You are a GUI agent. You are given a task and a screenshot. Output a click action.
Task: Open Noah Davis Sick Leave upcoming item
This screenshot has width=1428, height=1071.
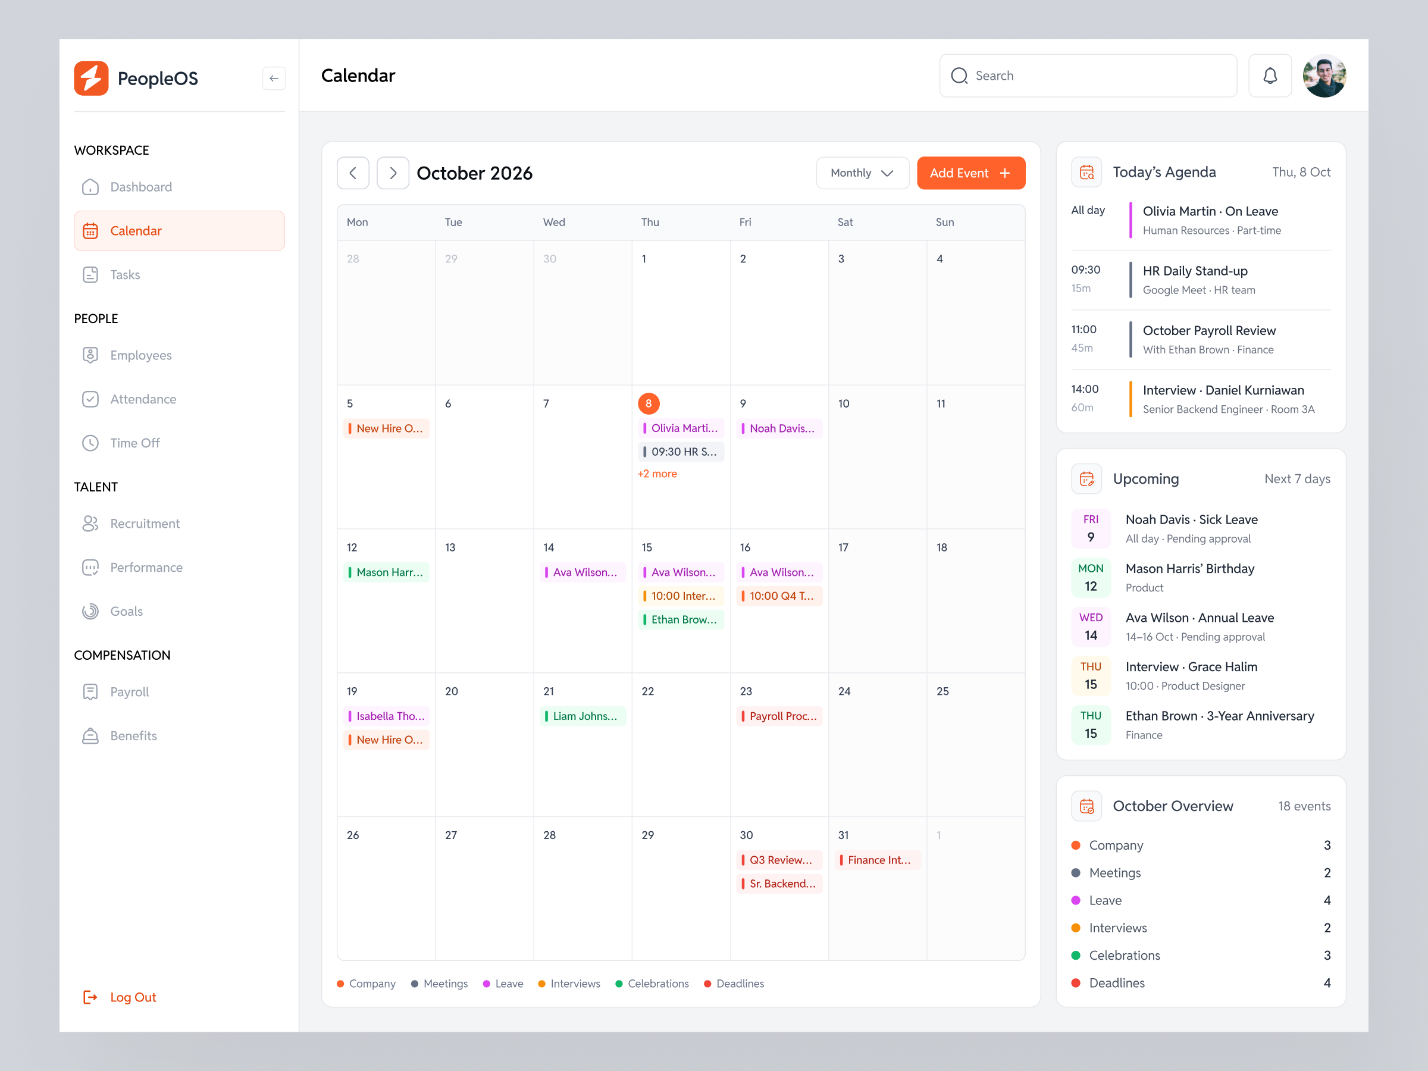1201,529
